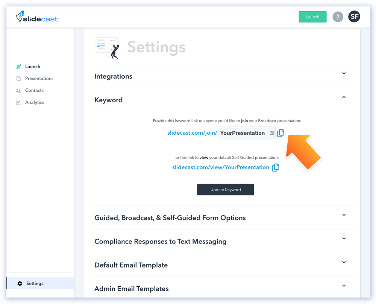Expand Admin Email Templates chevron
Image resolution: width=376 pixels, height=304 pixels.
click(x=344, y=286)
